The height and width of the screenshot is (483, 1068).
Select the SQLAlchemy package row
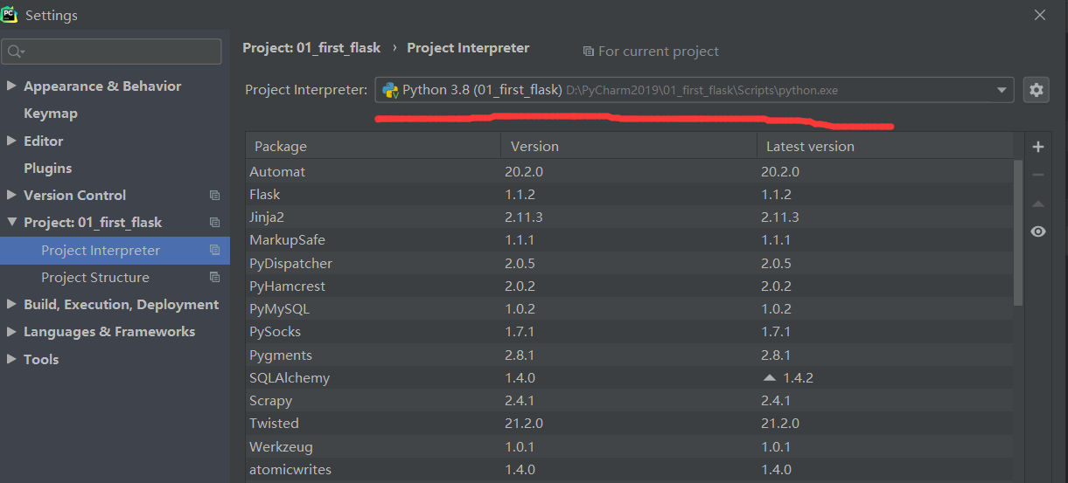629,378
